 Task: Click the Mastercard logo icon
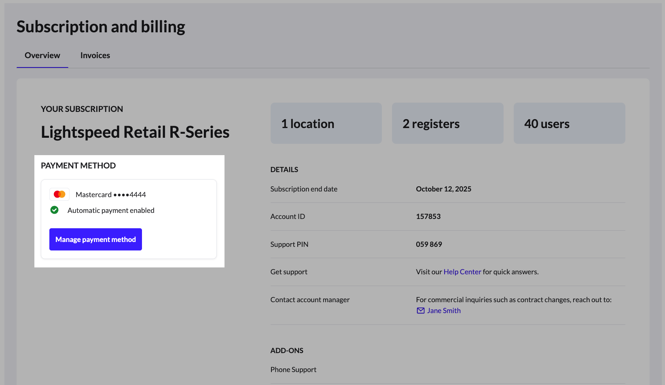point(59,194)
